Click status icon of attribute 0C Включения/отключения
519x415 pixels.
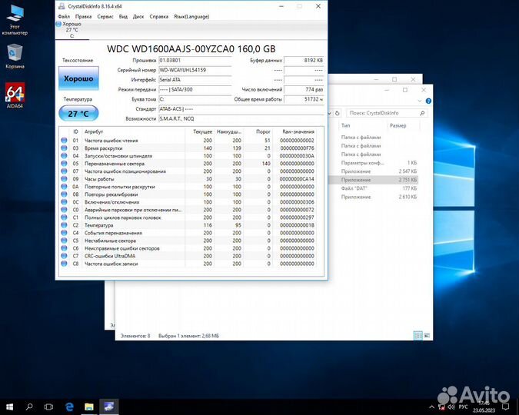click(x=65, y=202)
